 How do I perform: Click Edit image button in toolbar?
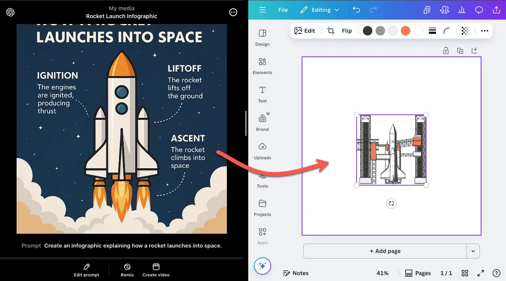(305, 31)
